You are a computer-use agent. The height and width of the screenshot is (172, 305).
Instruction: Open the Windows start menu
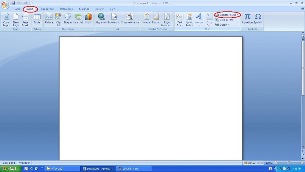10,169
